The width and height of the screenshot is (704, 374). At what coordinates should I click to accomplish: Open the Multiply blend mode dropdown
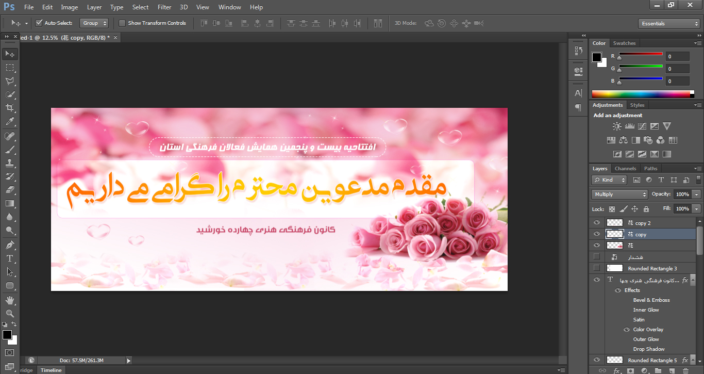[619, 194]
